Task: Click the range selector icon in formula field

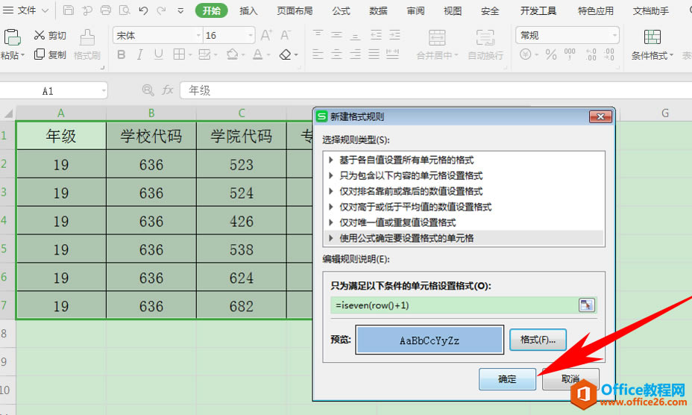Action: [x=587, y=305]
